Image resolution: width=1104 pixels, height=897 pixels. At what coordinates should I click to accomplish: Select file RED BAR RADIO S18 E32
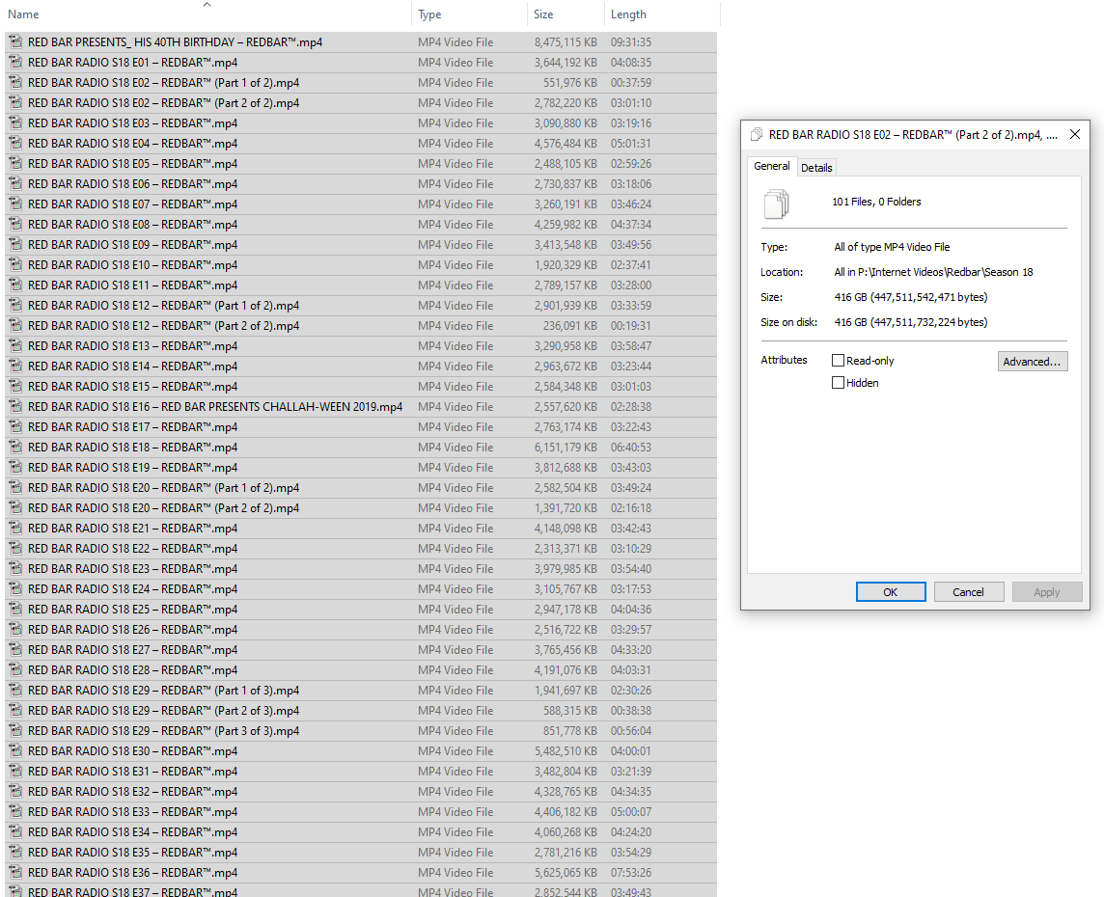point(361,792)
